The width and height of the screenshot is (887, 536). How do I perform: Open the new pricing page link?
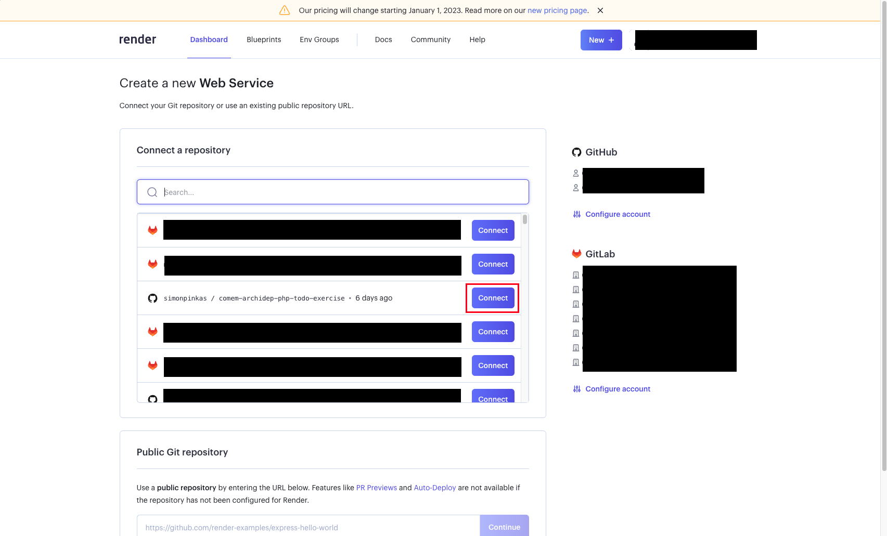[557, 10]
